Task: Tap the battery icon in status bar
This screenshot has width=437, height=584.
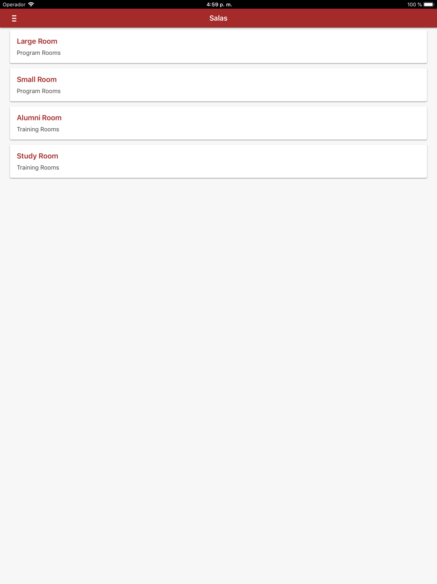Action: (429, 4)
